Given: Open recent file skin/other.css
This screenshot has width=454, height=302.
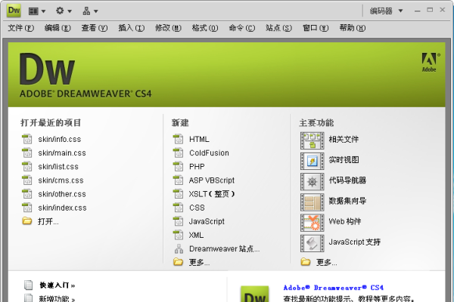Looking at the screenshot, I should pyautogui.click(x=62, y=194).
